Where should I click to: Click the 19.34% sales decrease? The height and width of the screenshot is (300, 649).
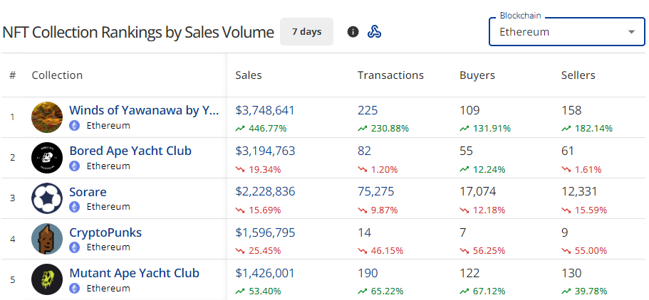(x=259, y=169)
